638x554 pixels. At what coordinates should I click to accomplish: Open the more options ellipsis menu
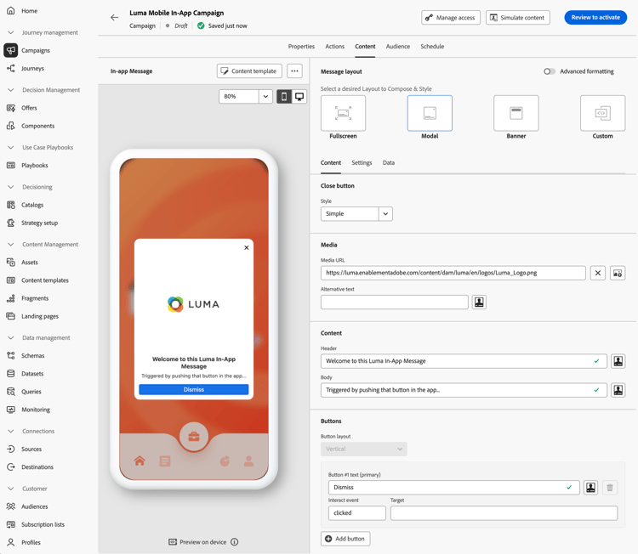click(x=294, y=71)
